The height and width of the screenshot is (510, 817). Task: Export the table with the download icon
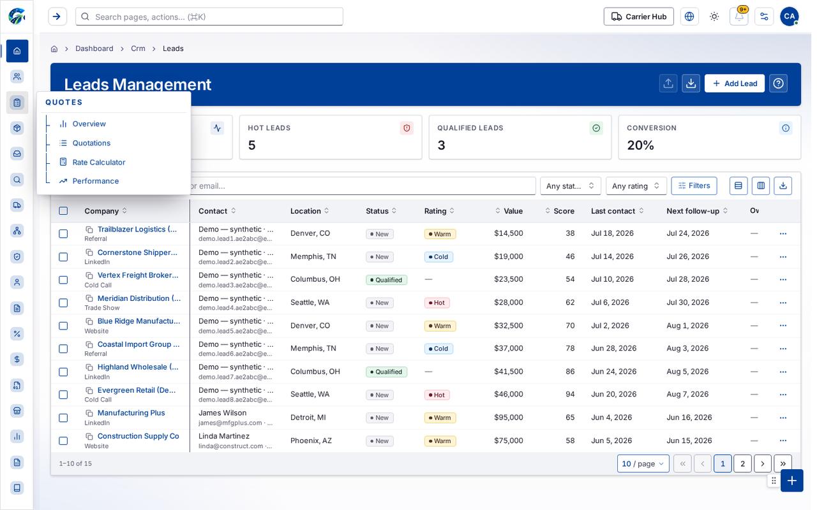pyautogui.click(x=783, y=186)
